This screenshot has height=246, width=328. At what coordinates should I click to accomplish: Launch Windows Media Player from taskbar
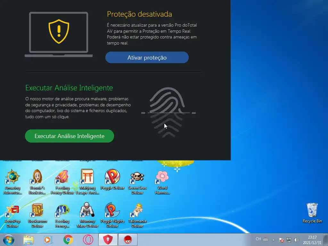point(48,240)
